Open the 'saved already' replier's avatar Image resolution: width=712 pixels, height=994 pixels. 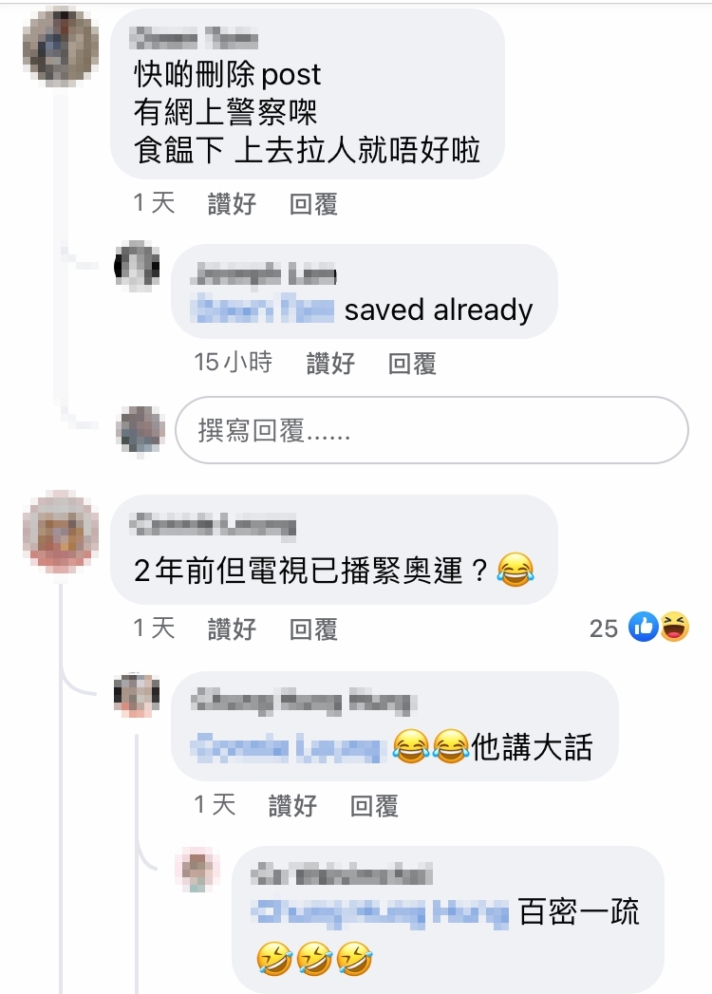pyautogui.click(x=137, y=266)
